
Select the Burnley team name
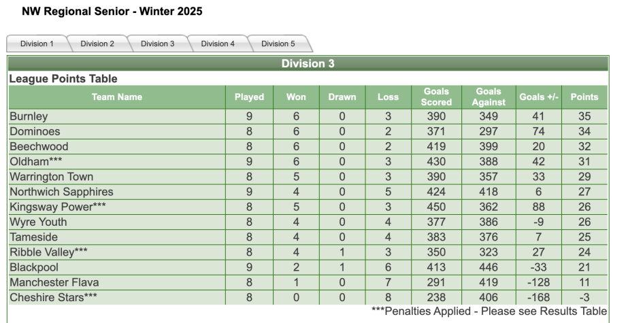[29, 117]
